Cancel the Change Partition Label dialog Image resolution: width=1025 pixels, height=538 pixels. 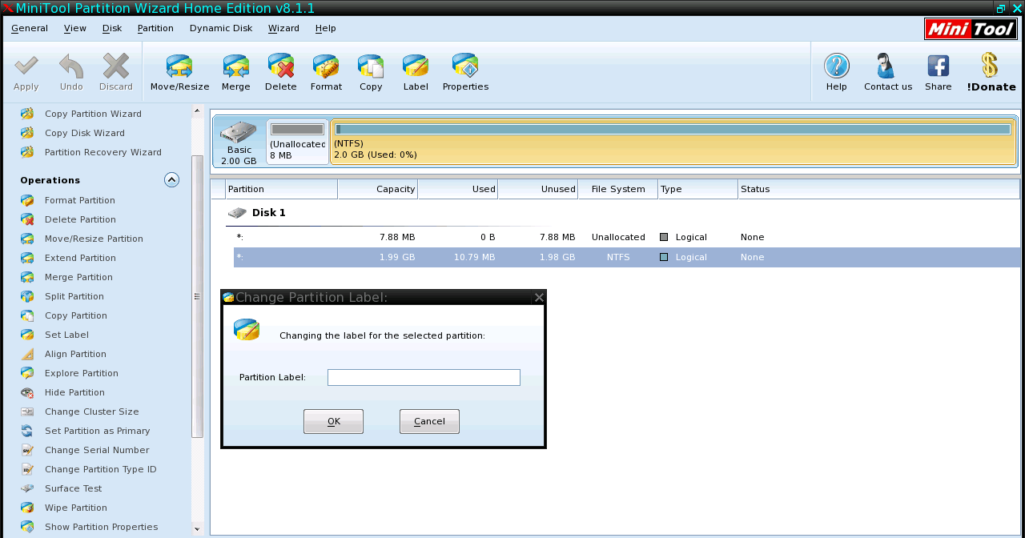coord(429,421)
